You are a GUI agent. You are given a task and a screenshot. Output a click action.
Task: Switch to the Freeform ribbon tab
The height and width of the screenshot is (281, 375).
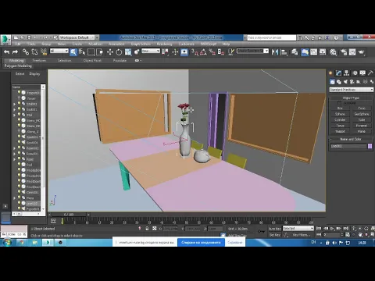tap(39, 60)
